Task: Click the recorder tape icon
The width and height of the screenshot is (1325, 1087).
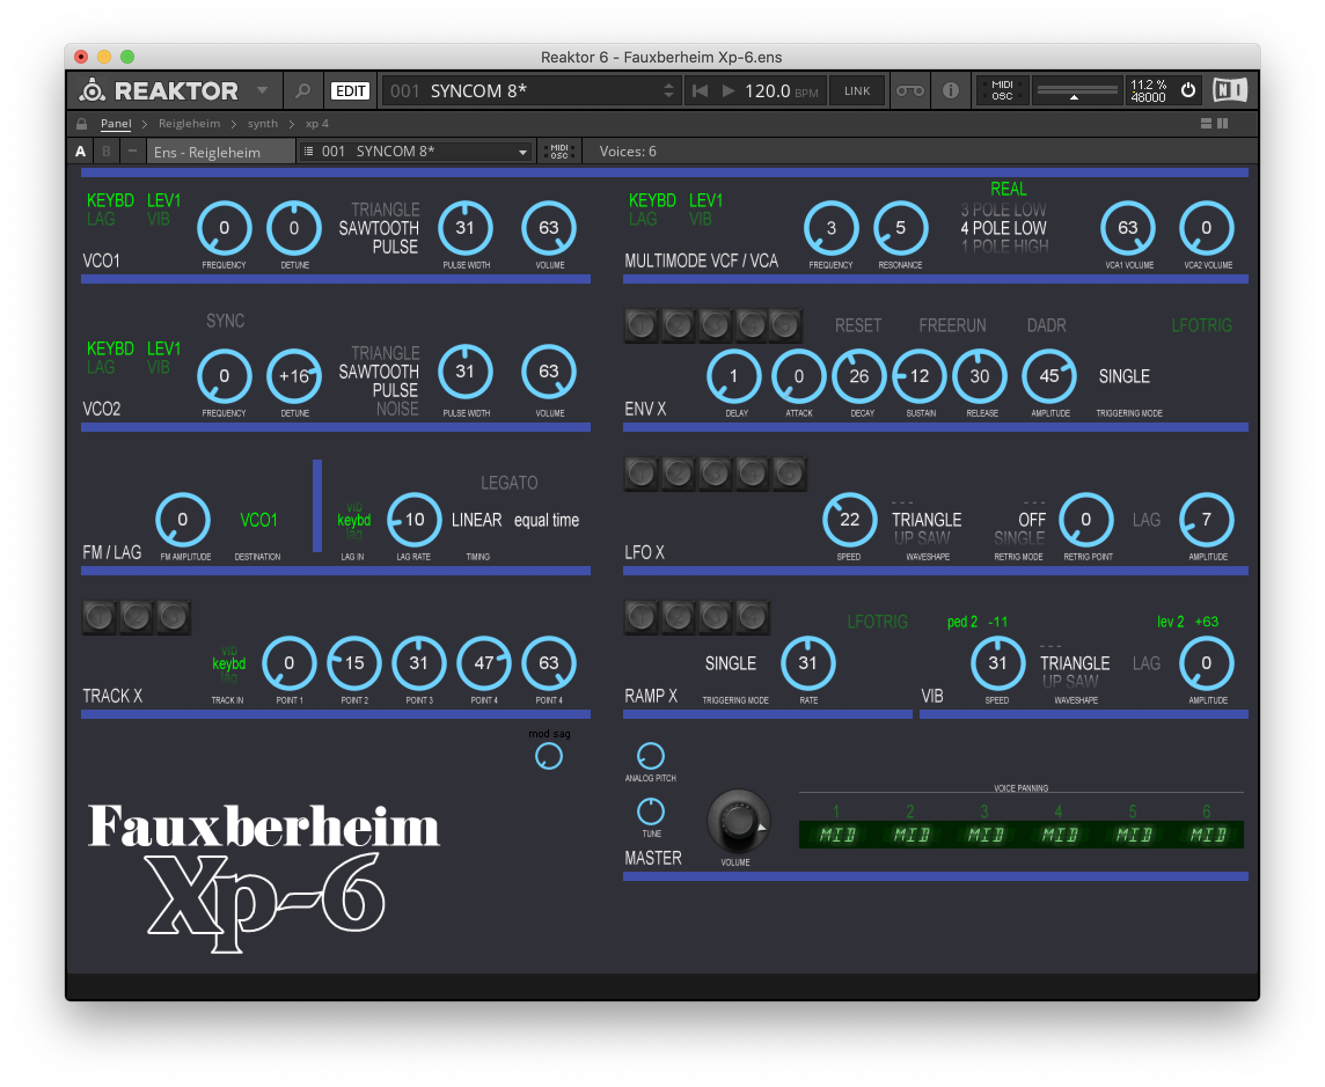Action: pos(910,91)
